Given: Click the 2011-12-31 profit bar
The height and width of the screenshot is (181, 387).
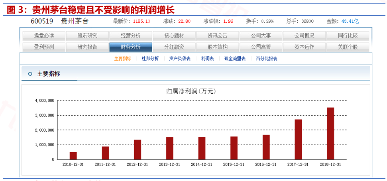Looking at the screenshot, I should coord(105,153).
